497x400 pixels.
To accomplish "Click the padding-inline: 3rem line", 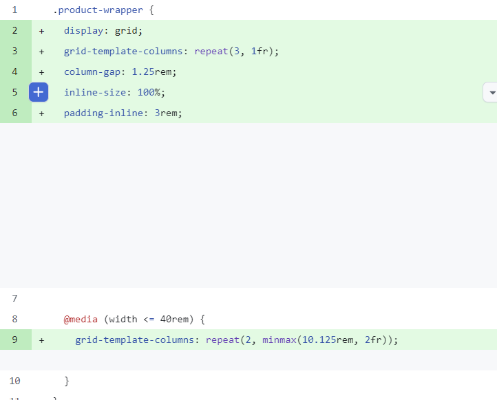I will pos(123,113).
